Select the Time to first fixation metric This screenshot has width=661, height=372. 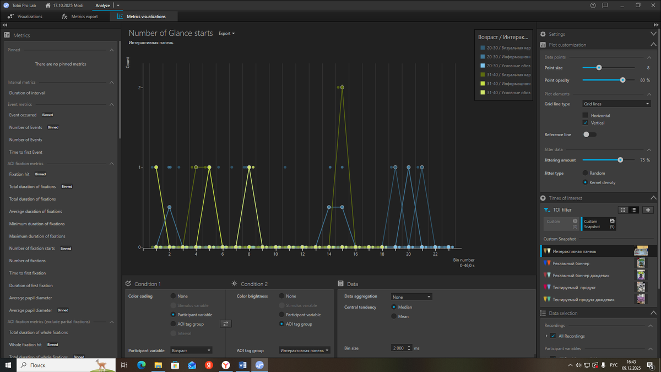(x=28, y=273)
